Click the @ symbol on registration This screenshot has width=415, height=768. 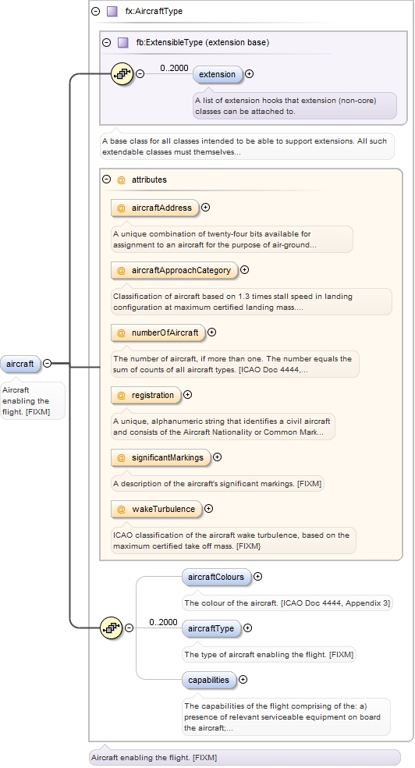click(x=121, y=395)
